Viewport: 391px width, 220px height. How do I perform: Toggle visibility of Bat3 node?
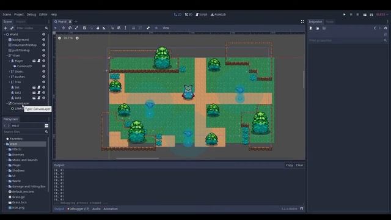tap(43, 98)
